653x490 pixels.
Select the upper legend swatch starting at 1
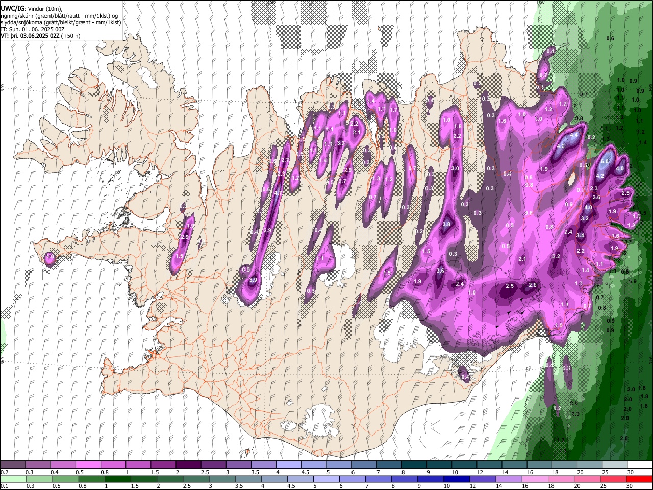138,465
